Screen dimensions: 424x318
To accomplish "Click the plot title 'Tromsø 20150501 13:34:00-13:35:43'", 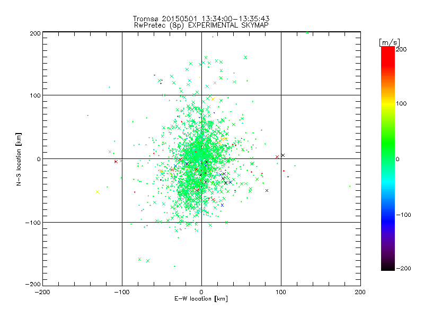I will click(x=201, y=19).
